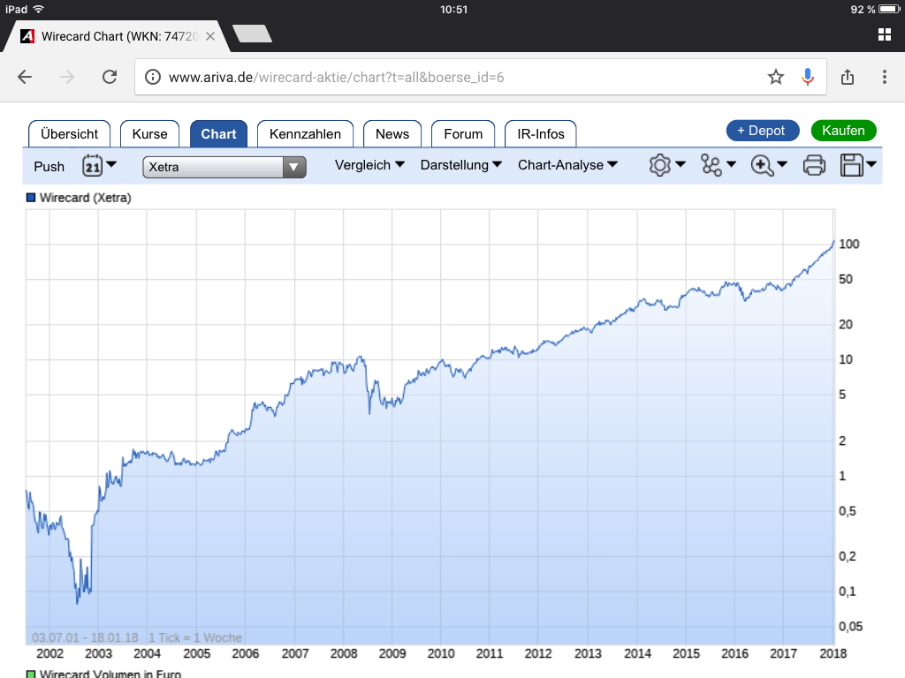This screenshot has height=678, width=905.
Task: Switch to the Kurse tab
Action: pyautogui.click(x=149, y=134)
